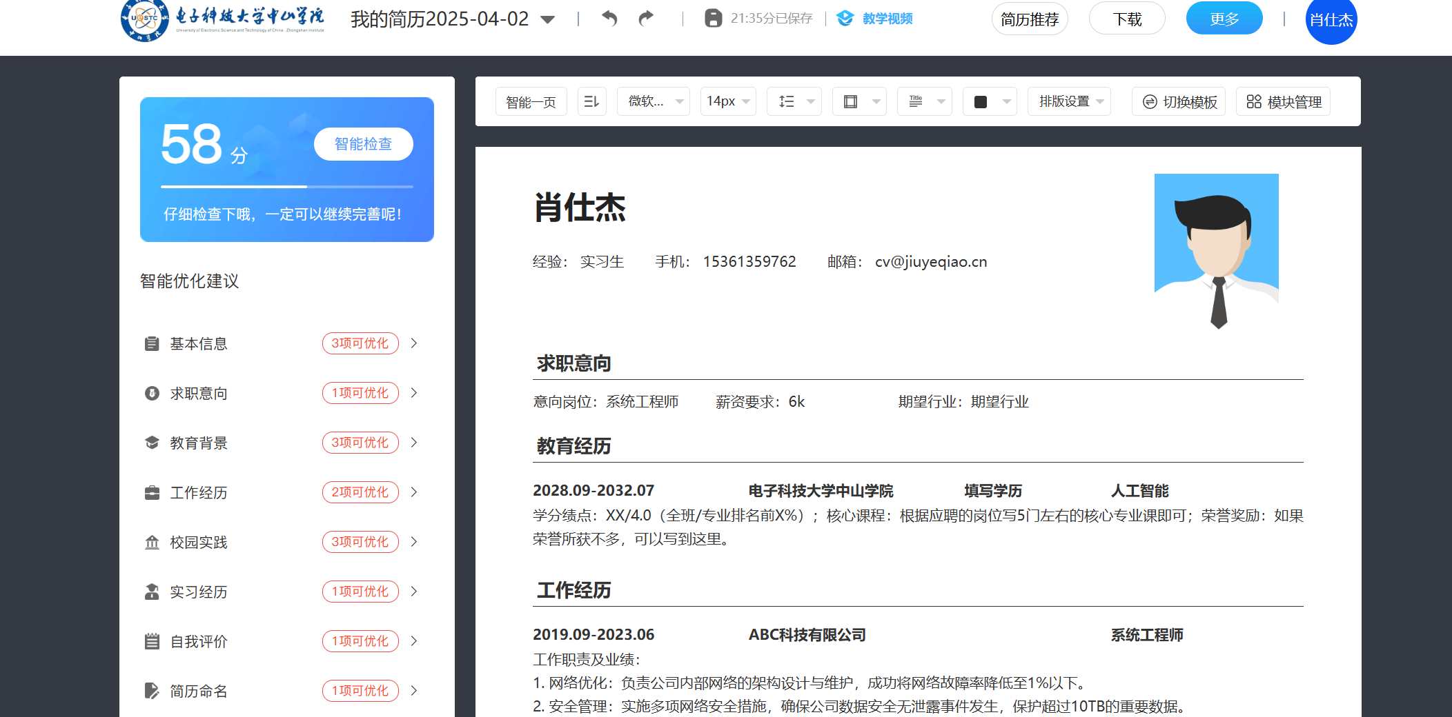Click the 智能检查 button
Image resolution: width=1452 pixels, height=717 pixels.
363,144
